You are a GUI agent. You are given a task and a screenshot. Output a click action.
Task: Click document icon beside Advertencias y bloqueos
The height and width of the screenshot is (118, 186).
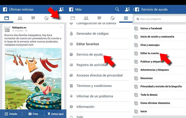136,70
